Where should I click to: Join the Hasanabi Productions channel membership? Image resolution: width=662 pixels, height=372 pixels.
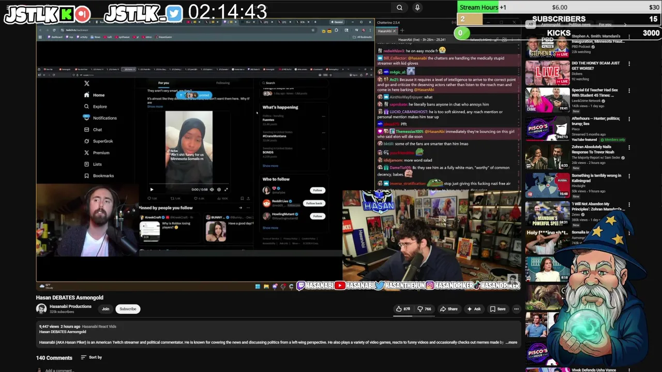coord(106,309)
